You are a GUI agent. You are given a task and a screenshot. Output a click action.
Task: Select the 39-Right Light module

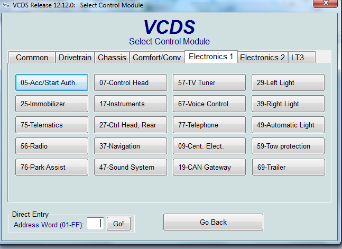tap(288, 104)
